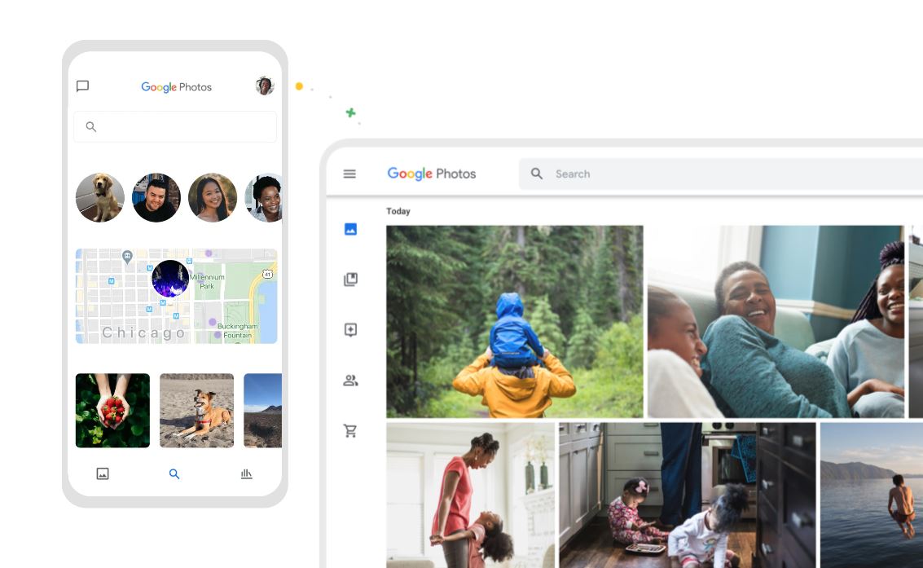
Task: Open the dog on the beach photo
Action: click(x=196, y=410)
